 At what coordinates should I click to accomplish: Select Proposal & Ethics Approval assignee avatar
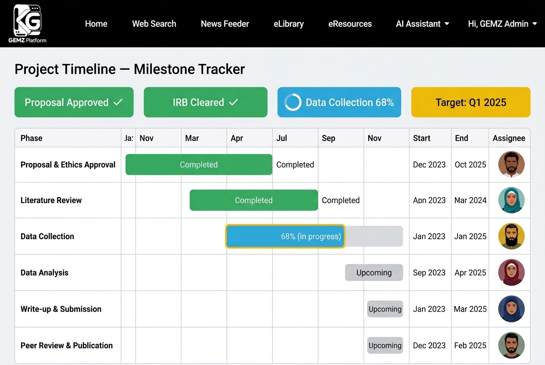tap(511, 164)
